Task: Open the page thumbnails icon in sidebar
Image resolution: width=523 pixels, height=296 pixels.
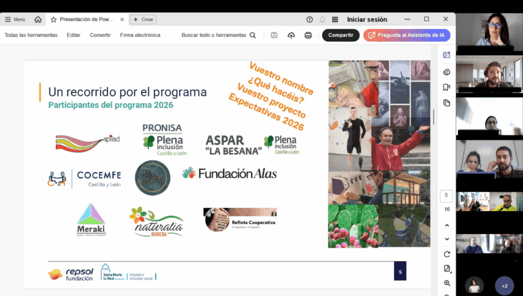Action: pos(447,103)
